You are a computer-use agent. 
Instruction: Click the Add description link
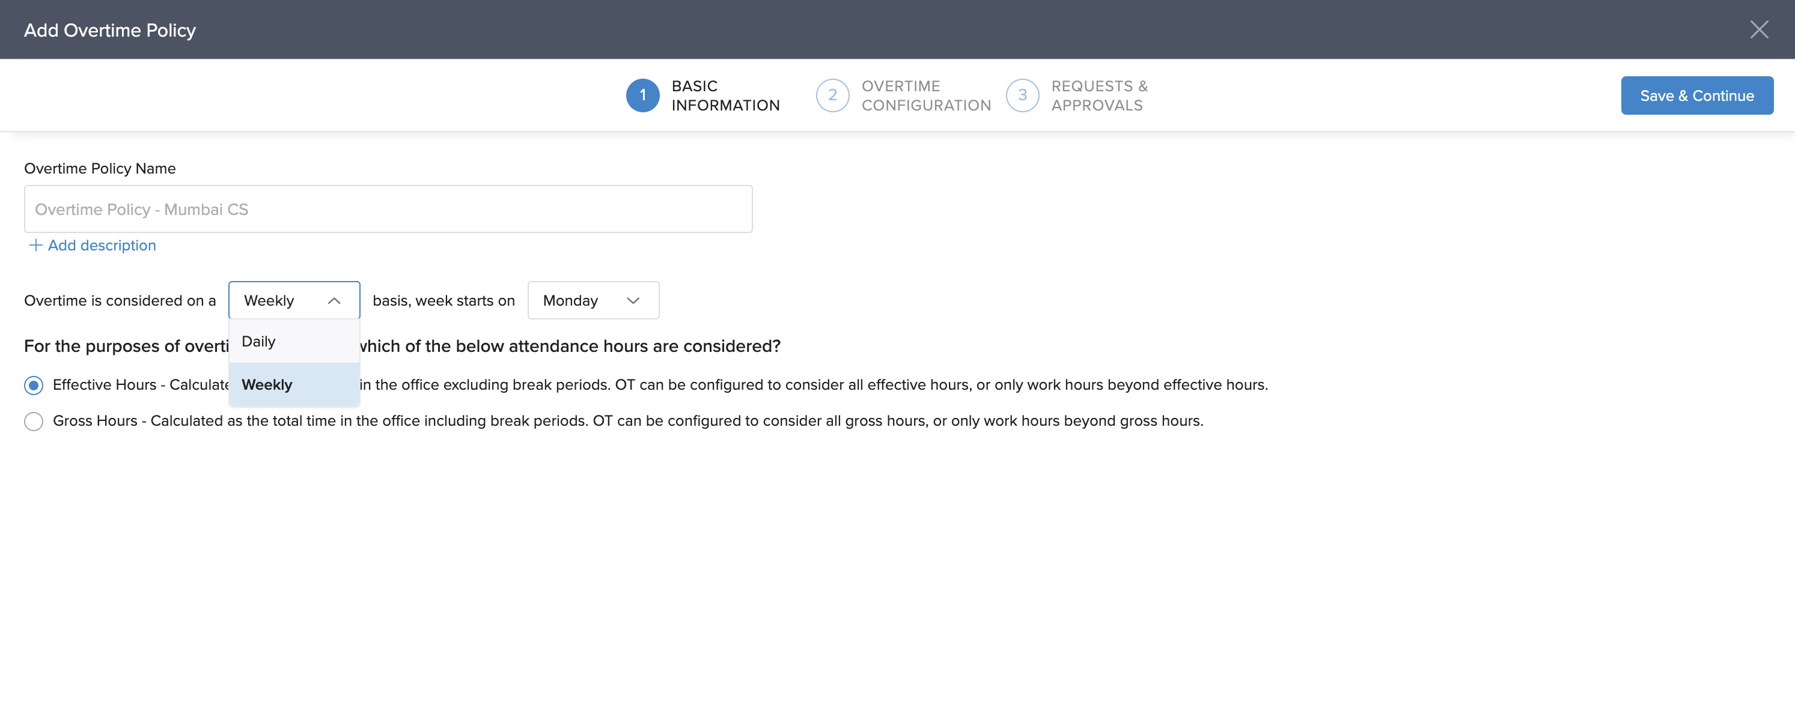pos(102,245)
